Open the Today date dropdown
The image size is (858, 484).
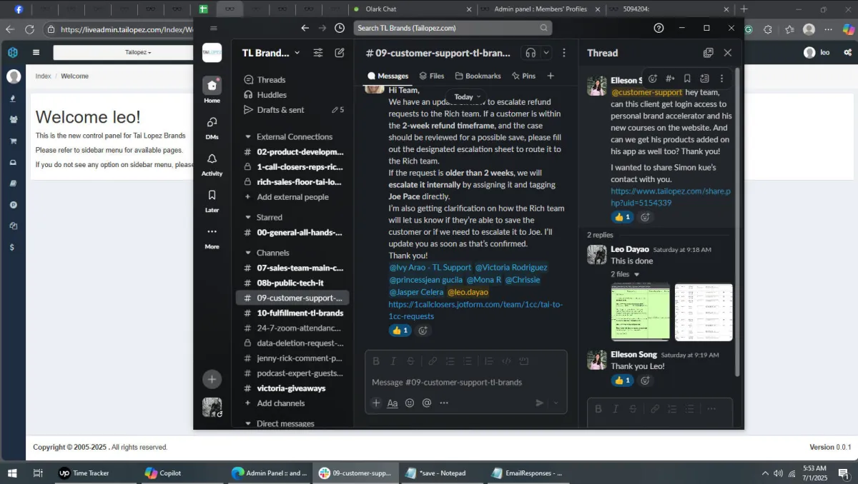(x=468, y=96)
